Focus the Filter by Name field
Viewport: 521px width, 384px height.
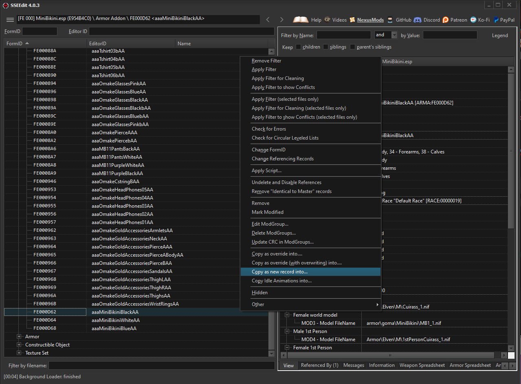click(343, 35)
